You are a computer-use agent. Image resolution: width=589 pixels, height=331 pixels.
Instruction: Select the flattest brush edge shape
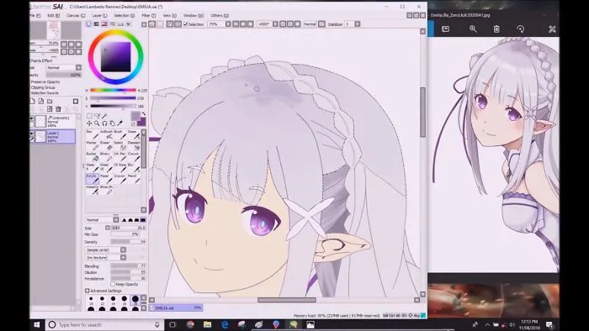[143, 219]
